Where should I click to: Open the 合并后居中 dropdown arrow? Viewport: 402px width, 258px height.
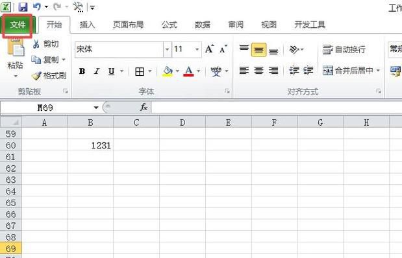tap(378, 70)
